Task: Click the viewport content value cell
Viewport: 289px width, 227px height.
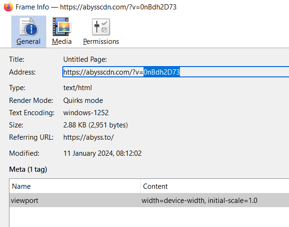Action: click(200, 200)
